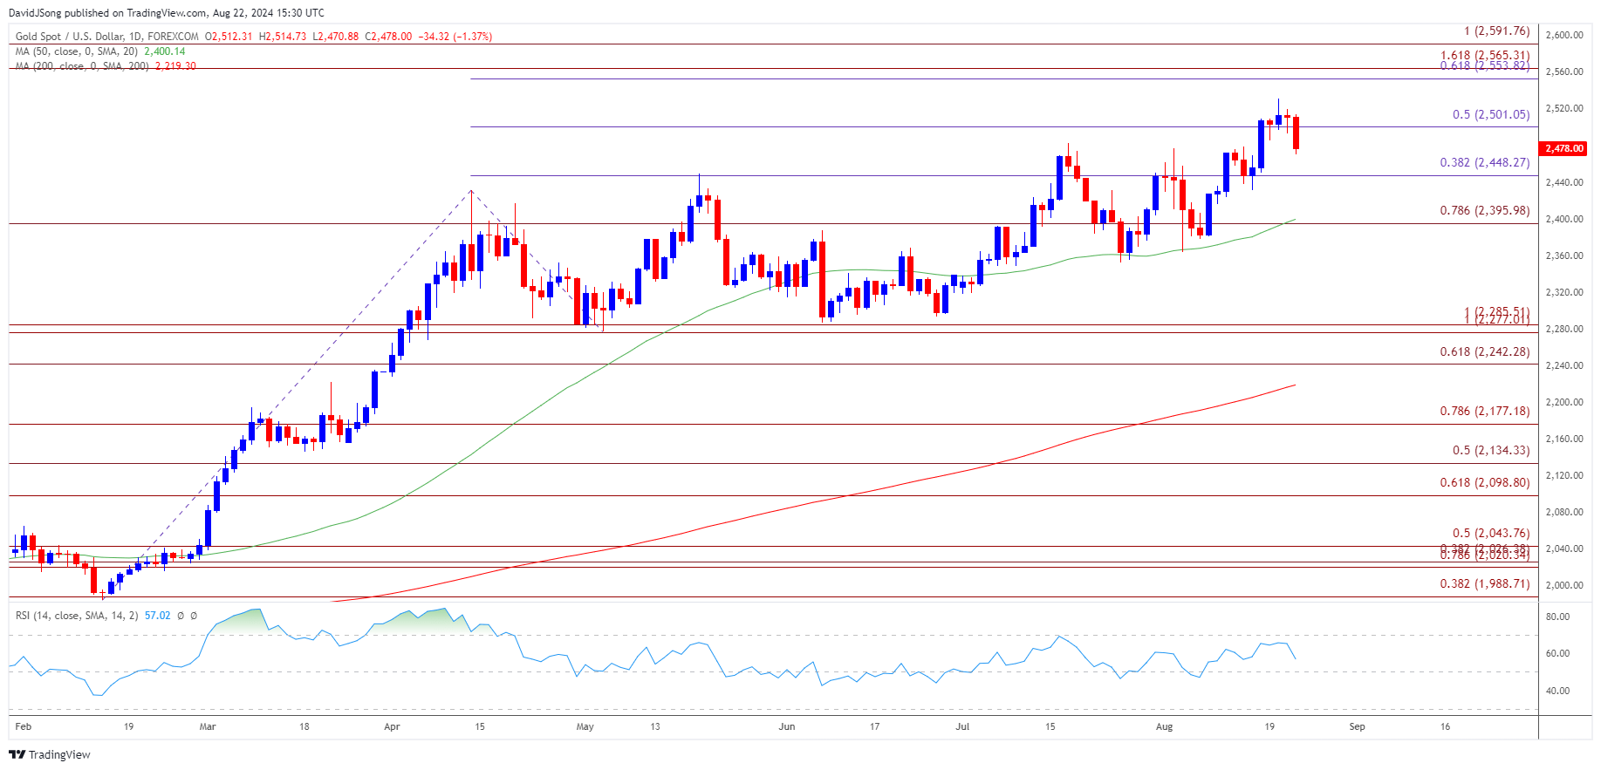Click the red current price label 2,478.00

[1563, 148]
